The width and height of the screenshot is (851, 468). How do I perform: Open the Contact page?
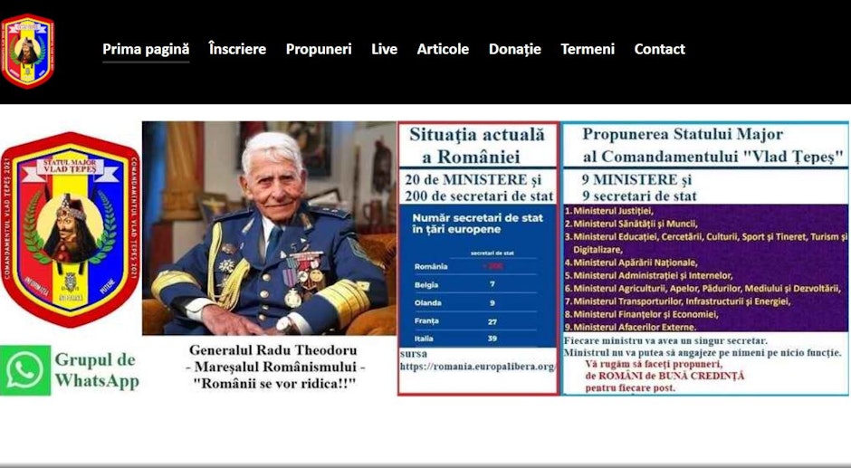coord(659,50)
